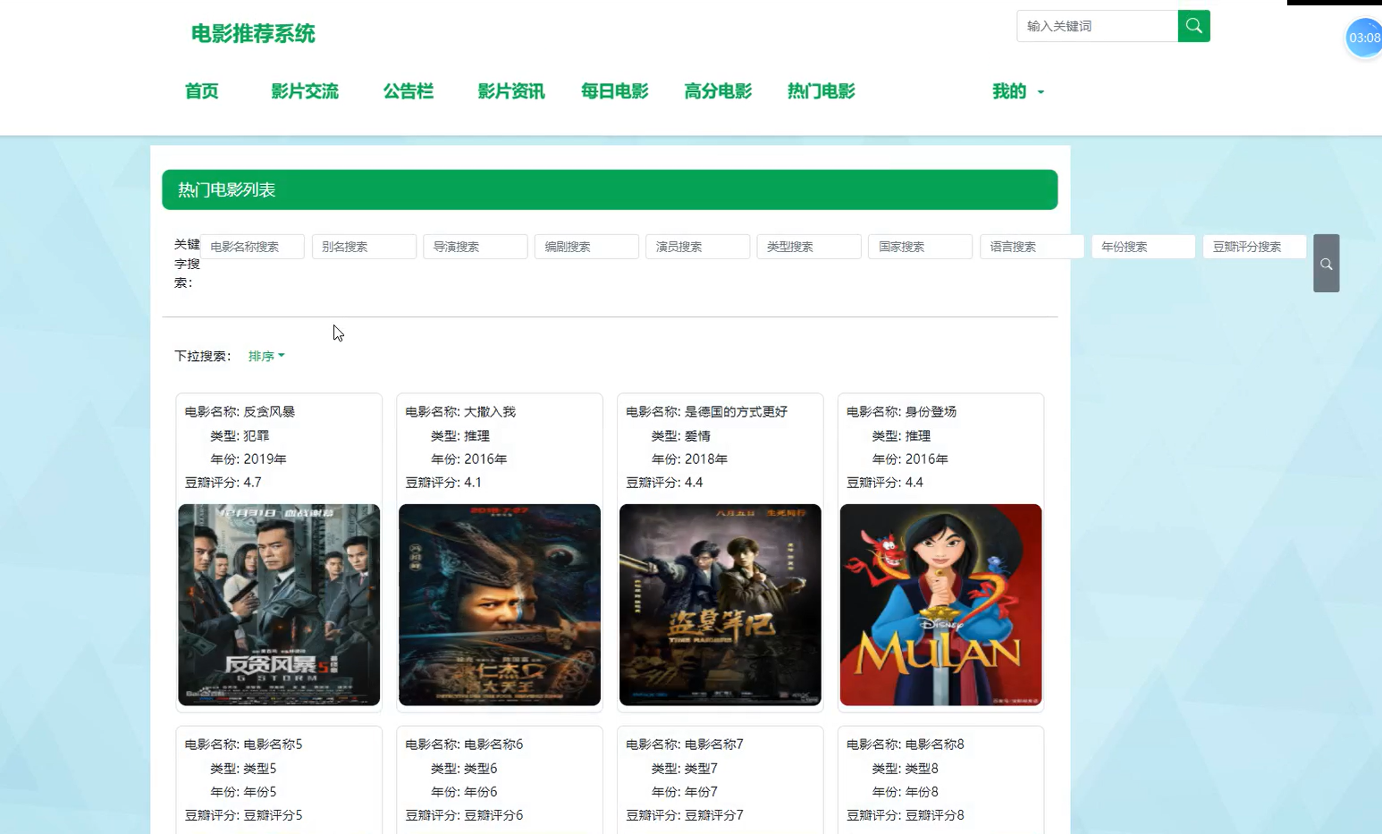
Task: Click the 类型: 犯罪 text
Action: (240, 436)
